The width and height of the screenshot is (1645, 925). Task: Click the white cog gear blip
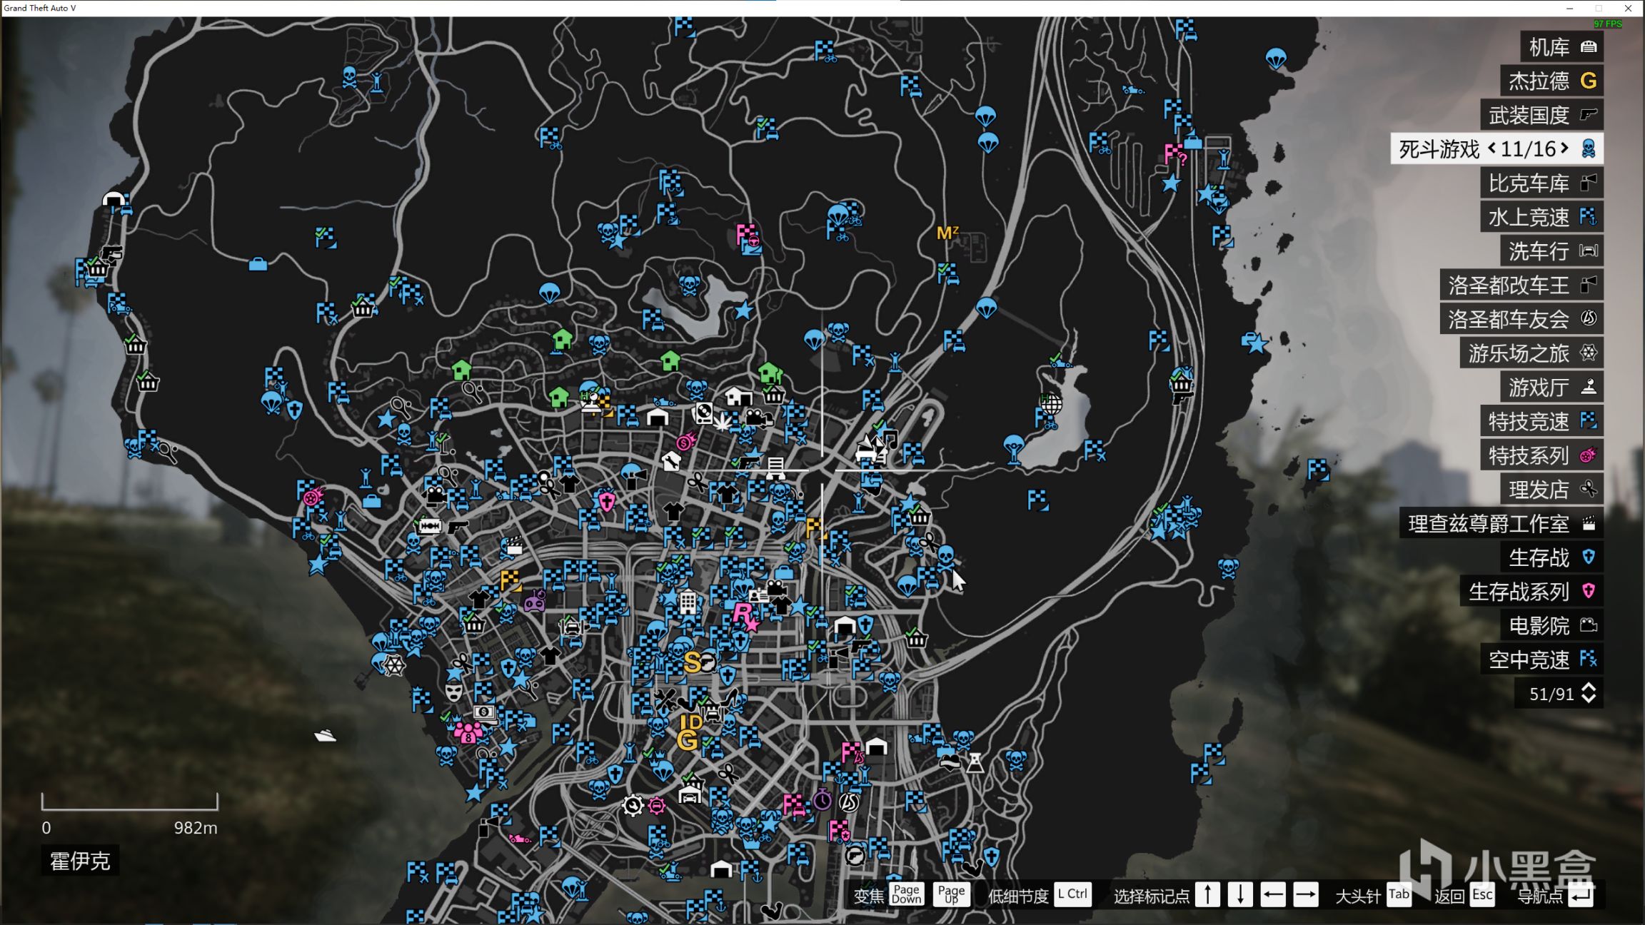[633, 806]
